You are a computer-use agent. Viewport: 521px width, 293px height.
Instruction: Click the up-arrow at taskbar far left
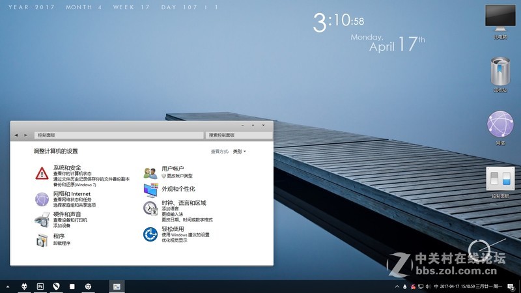click(8, 286)
